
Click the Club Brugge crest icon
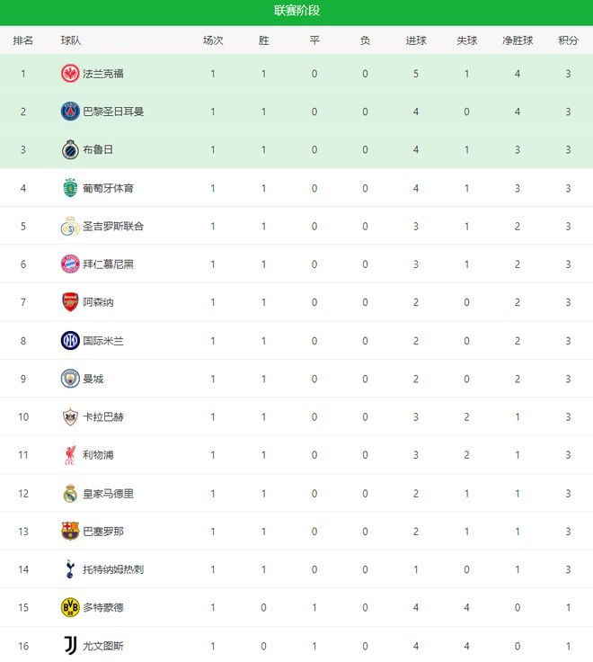click(70, 150)
